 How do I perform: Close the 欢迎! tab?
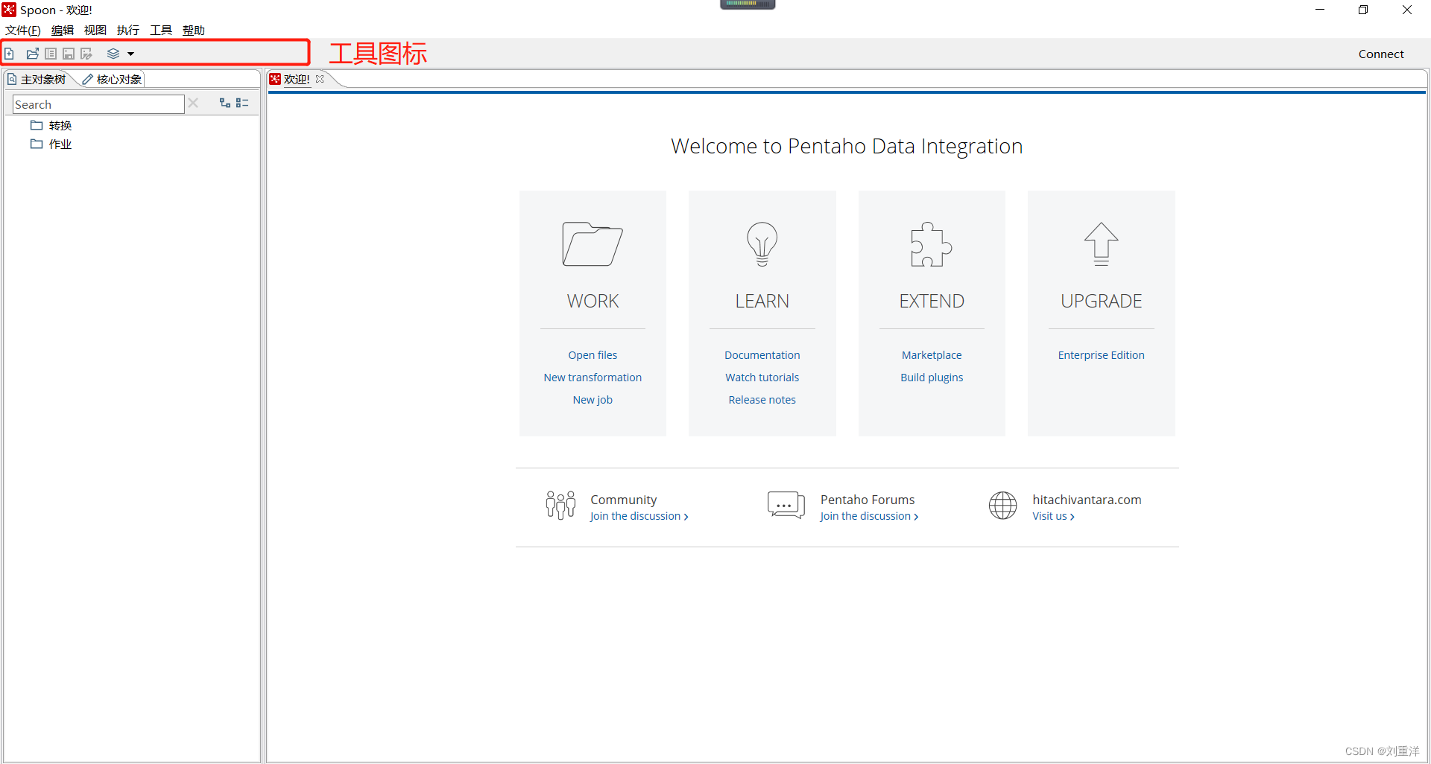pos(320,79)
